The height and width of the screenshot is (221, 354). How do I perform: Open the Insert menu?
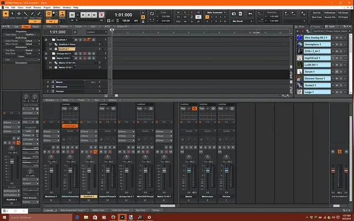pos(28,7)
